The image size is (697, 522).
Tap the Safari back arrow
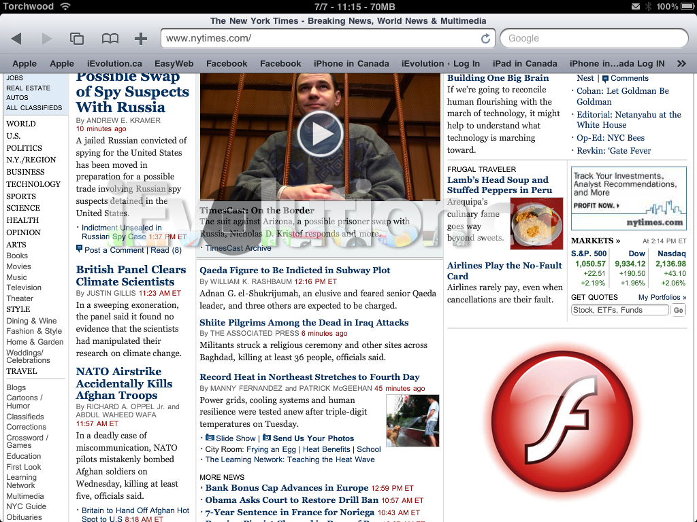[16, 39]
